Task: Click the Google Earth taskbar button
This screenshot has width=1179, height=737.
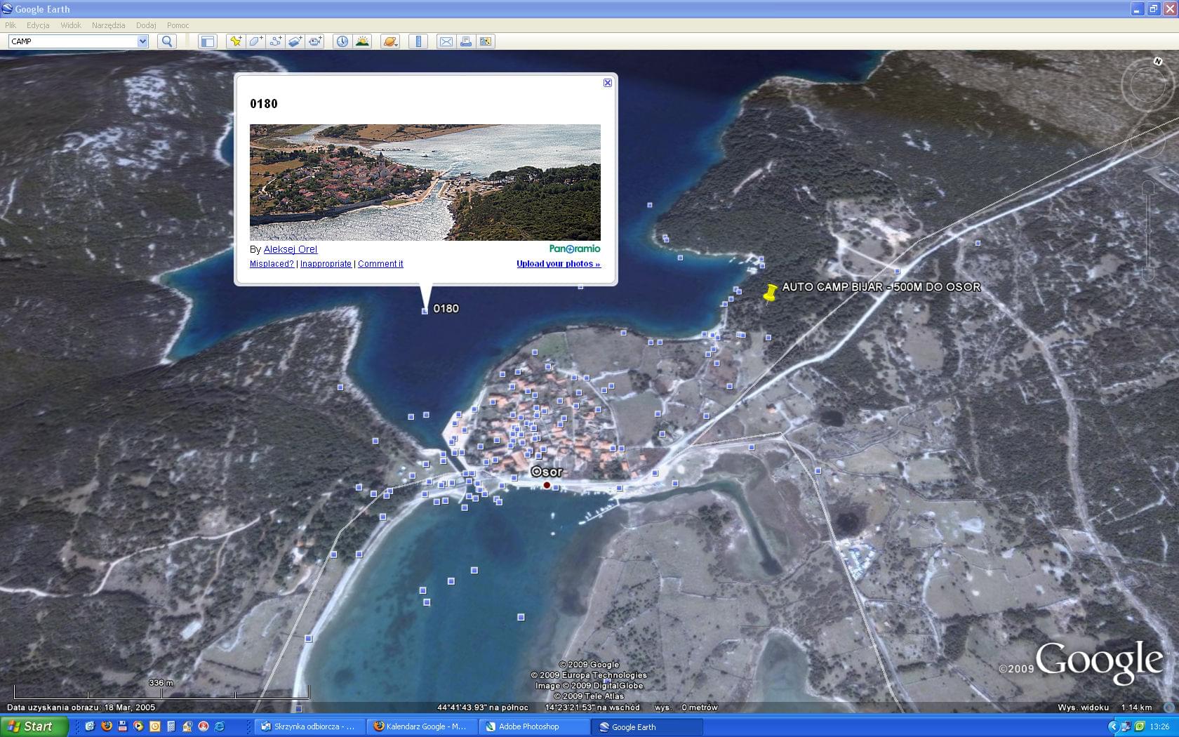Action: pos(646,726)
